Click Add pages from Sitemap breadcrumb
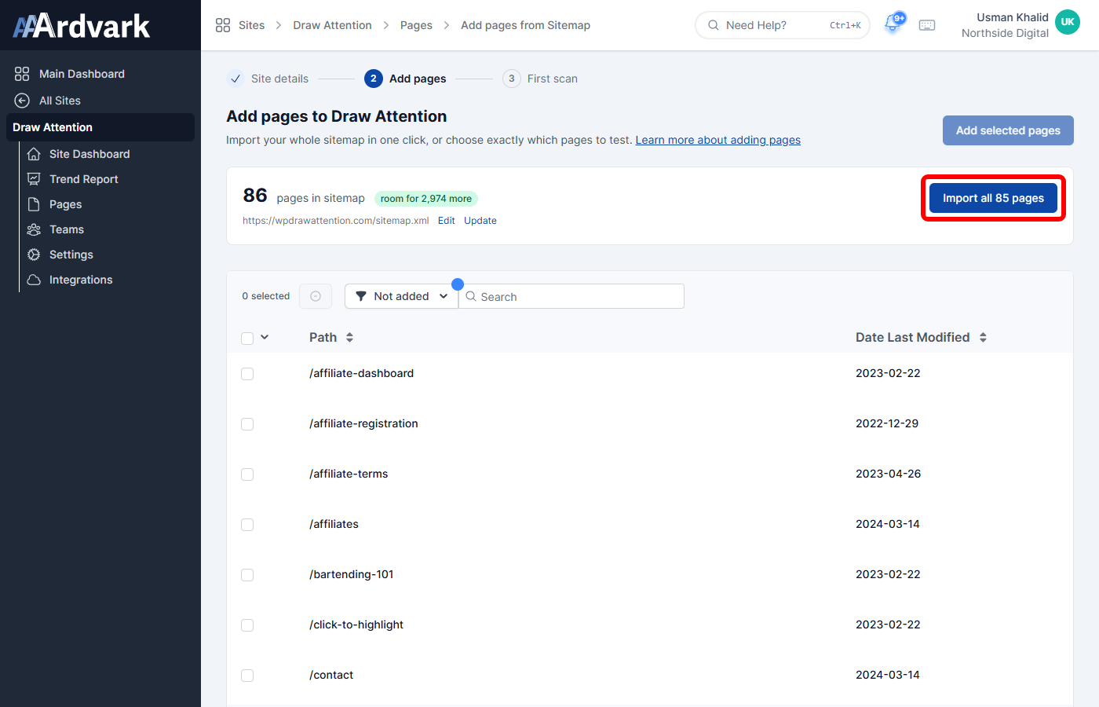Viewport: 1099px width, 707px height. click(x=525, y=25)
